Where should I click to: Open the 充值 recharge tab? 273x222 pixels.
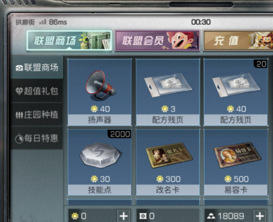click(x=238, y=41)
